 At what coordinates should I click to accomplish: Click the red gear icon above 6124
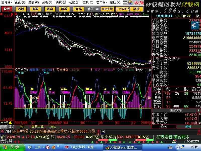coord(1,14)
